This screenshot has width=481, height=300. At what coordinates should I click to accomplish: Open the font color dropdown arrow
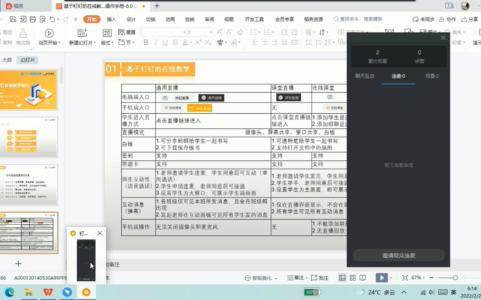click(x=191, y=42)
